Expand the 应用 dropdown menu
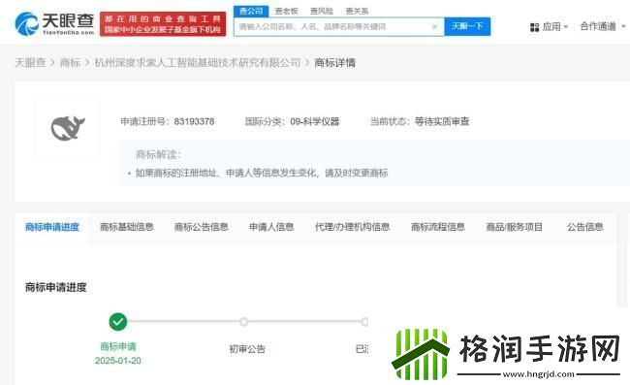 pyautogui.click(x=566, y=27)
